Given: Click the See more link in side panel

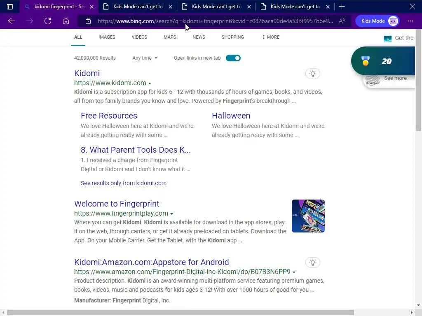Looking at the screenshot, I should click(395, 78).
